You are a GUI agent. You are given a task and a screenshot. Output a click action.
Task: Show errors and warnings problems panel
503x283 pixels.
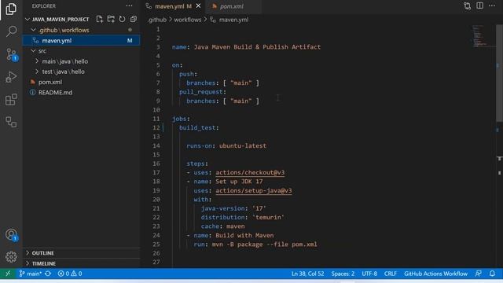click(x=70, y=274)
